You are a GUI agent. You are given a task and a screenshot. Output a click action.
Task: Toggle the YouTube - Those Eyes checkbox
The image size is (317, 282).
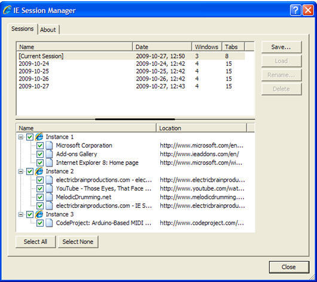point(40,188)
